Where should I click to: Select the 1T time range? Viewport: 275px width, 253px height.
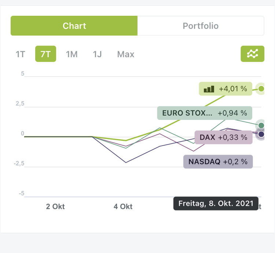(x=20, y=54)
